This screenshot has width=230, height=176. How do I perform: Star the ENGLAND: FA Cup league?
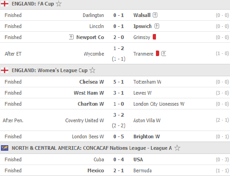pos(58,4)
